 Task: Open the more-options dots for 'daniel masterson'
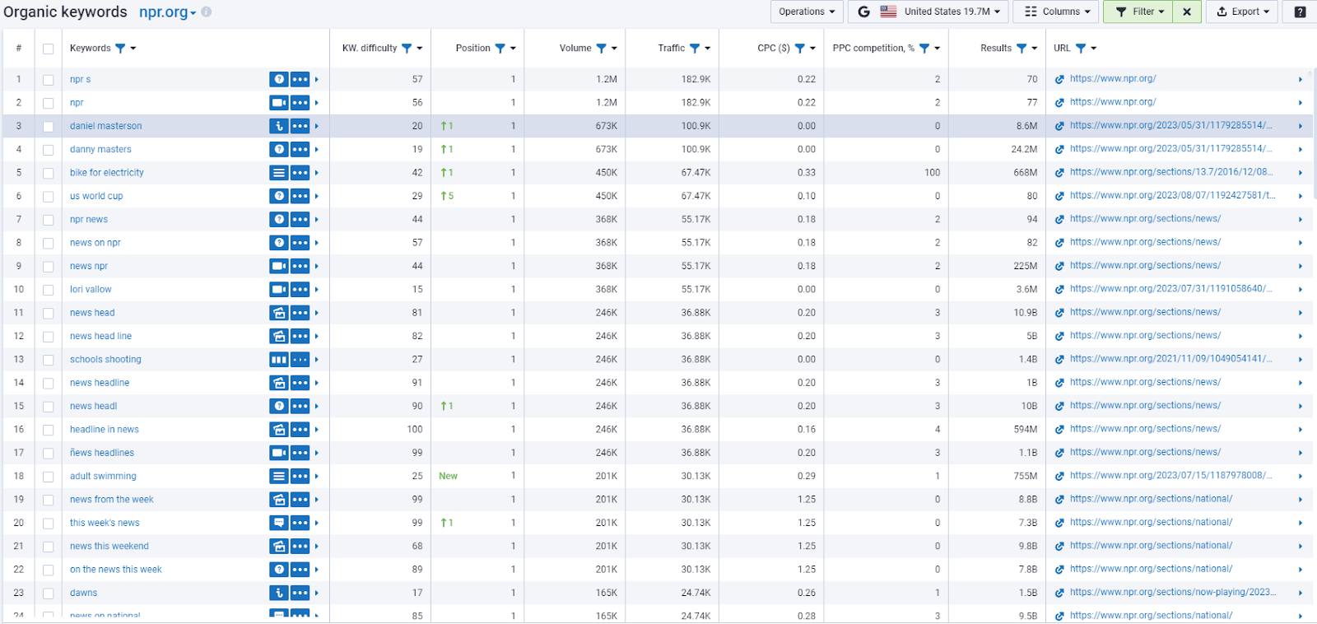[x=300, y=126]
